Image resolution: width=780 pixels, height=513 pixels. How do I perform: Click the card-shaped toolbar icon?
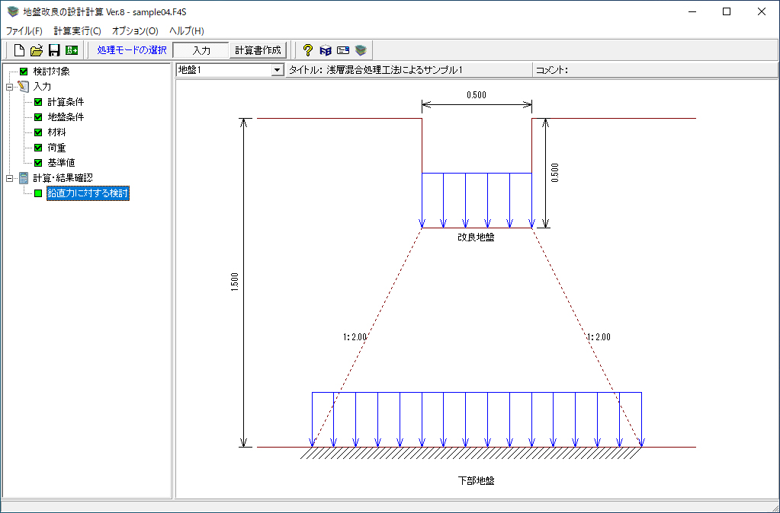[343, 50]
